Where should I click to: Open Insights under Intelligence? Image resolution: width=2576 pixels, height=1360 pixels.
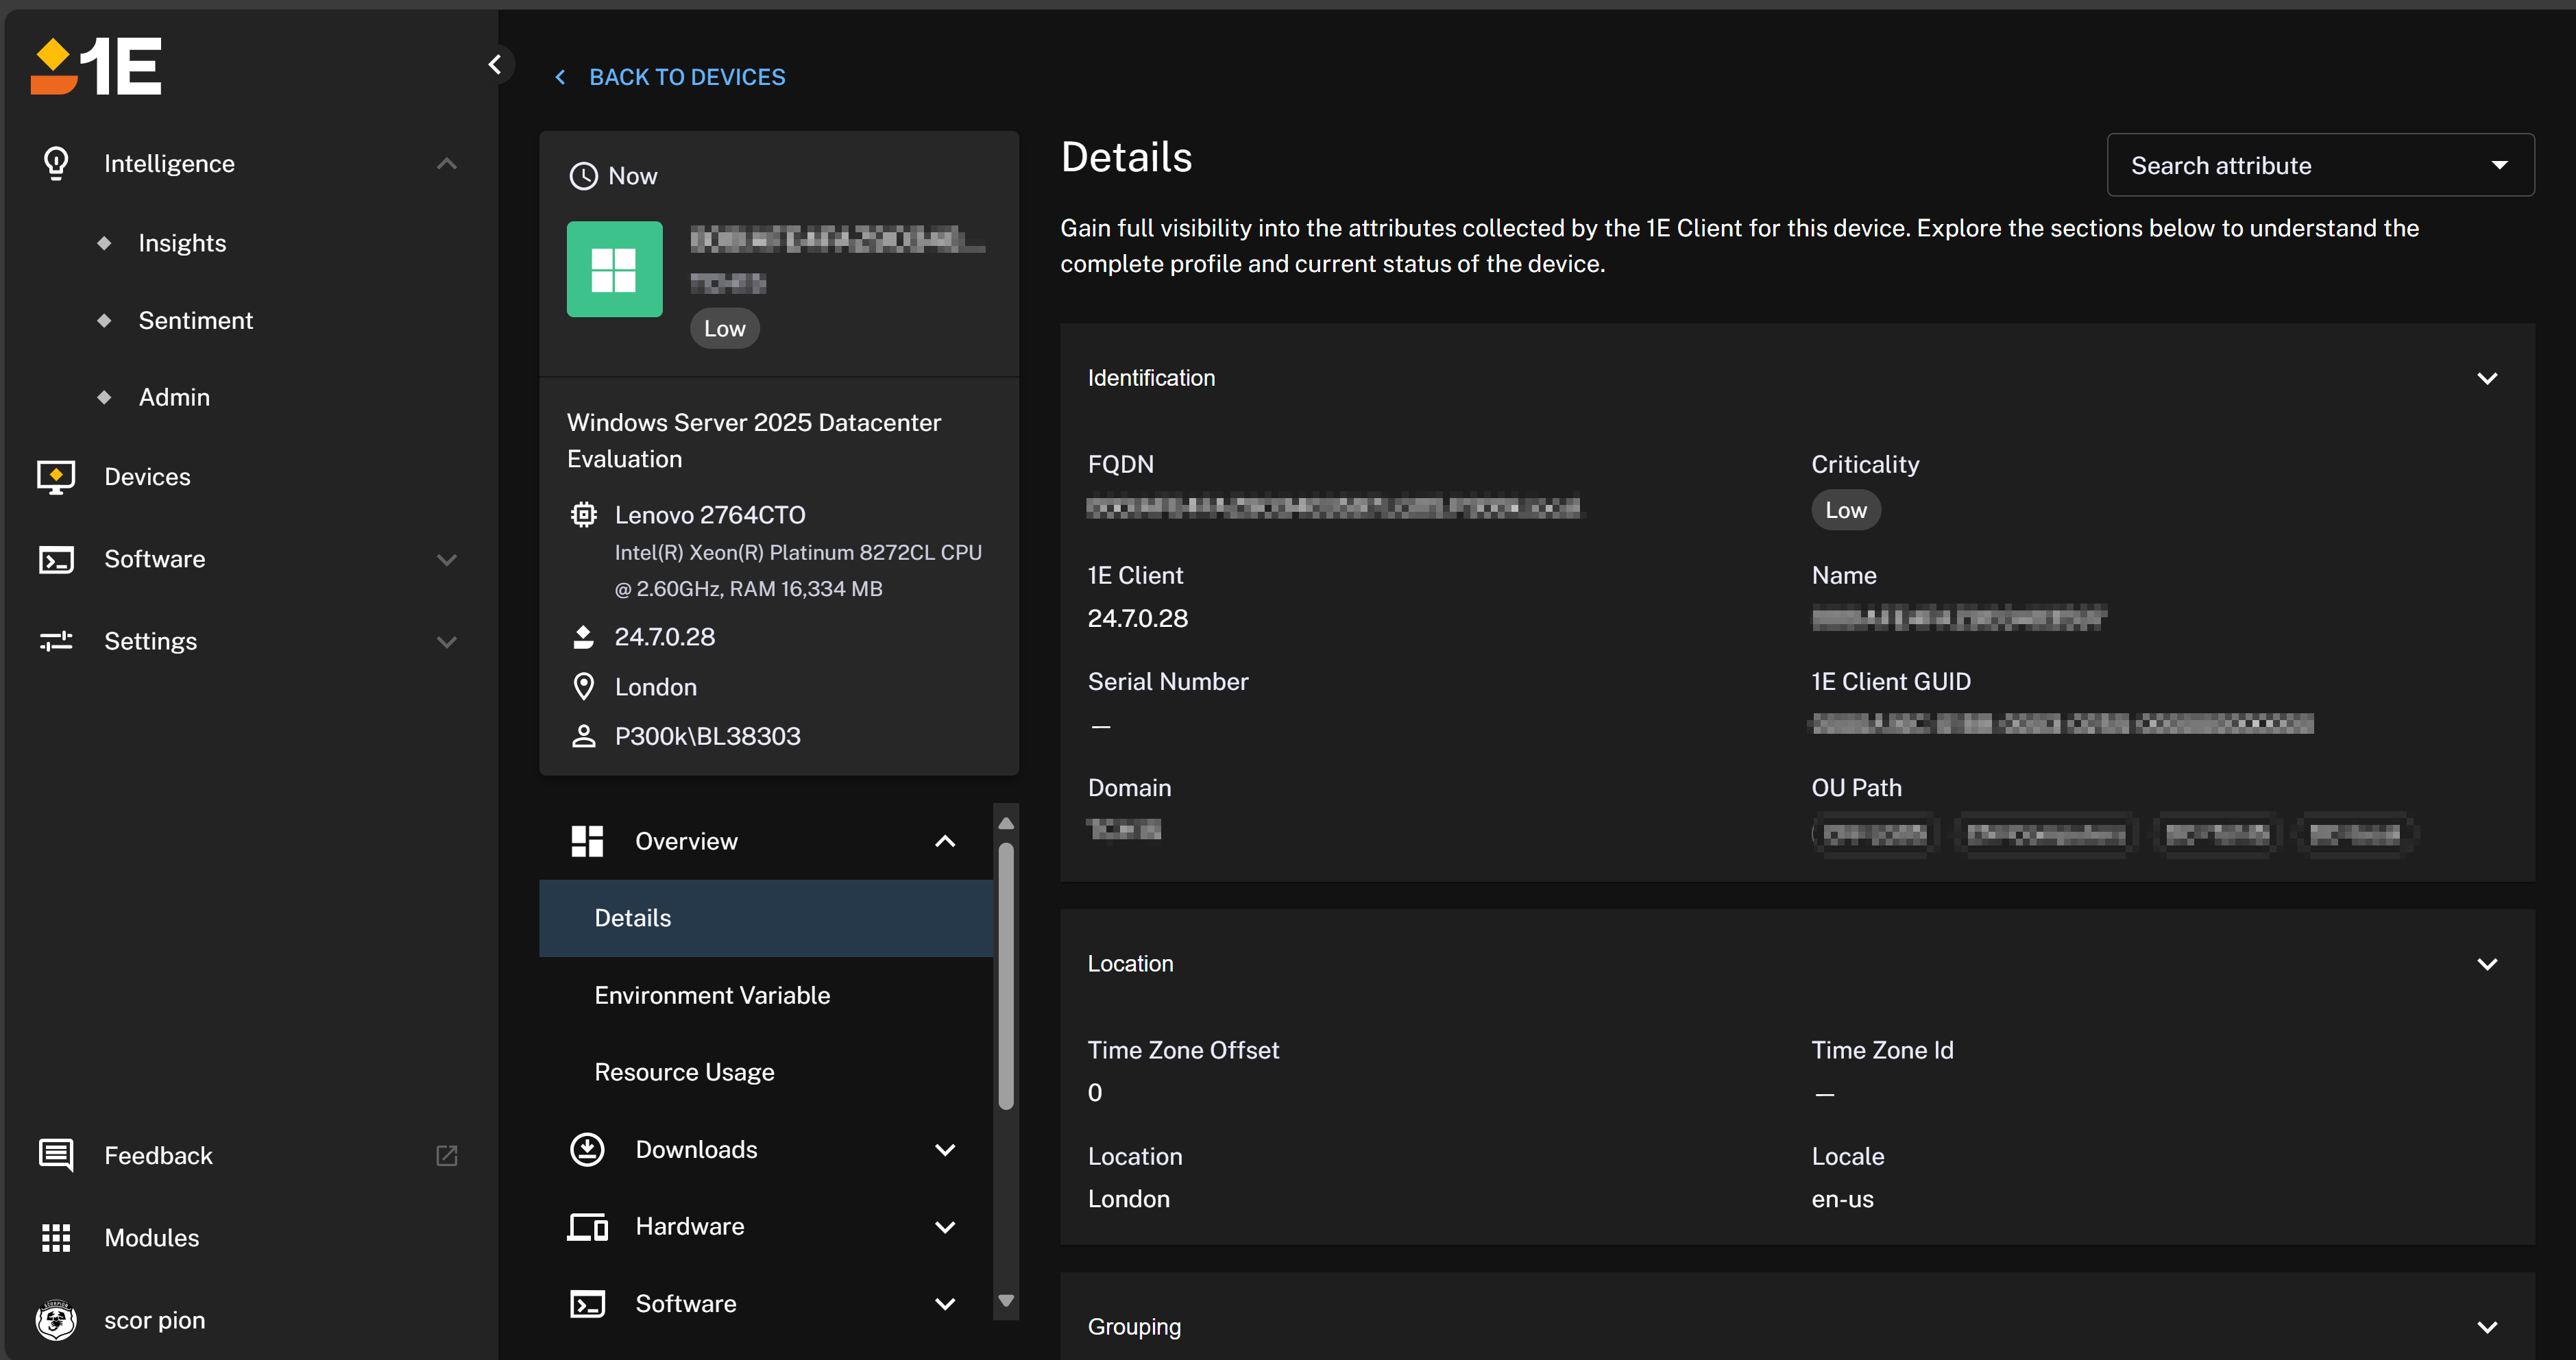click(182, 243)
